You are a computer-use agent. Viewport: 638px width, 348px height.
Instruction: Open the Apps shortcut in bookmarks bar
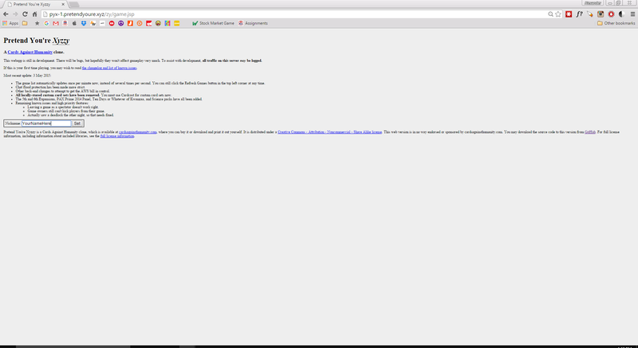(10, 23)
